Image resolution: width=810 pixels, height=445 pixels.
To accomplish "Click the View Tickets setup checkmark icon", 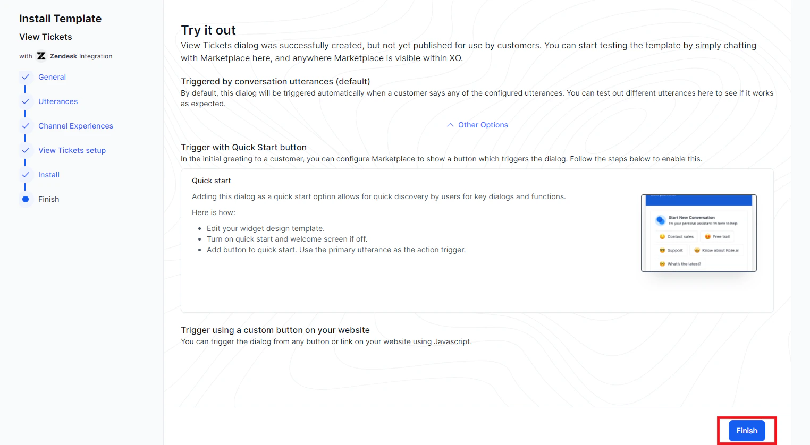I will (x=26, y=150).
